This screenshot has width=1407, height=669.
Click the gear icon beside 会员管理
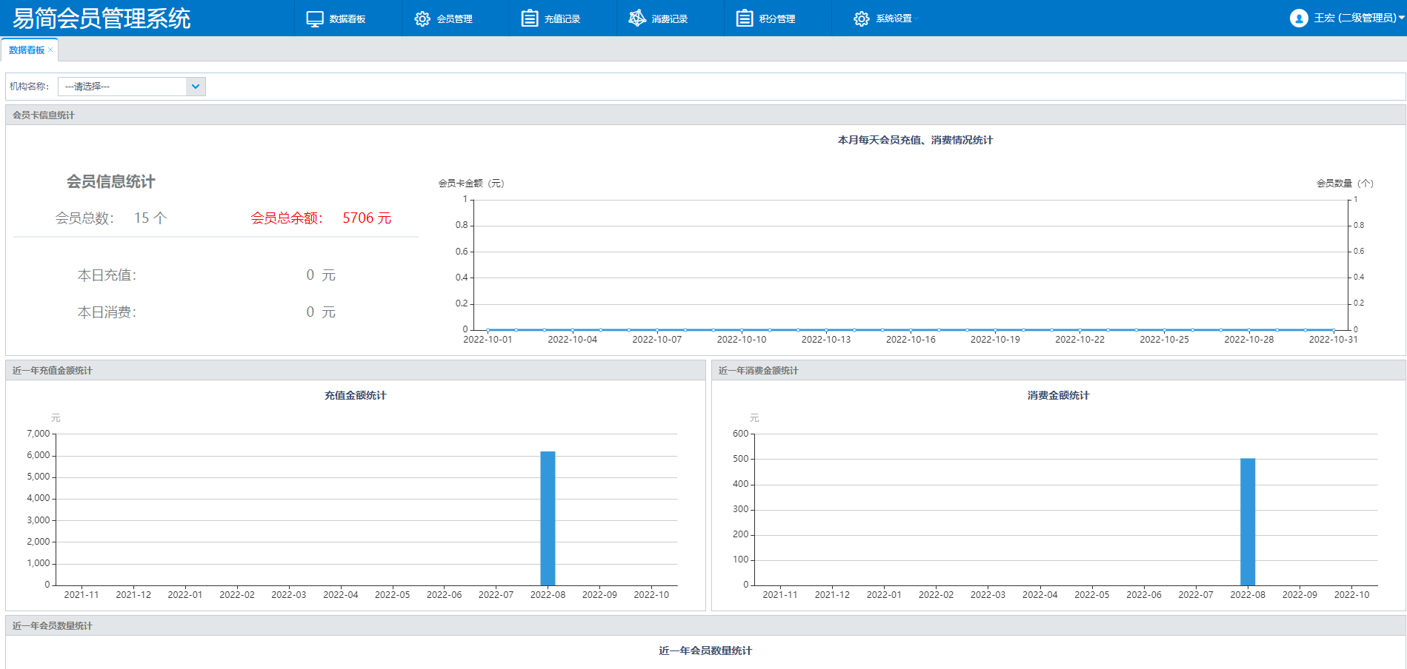pos(422,19)
